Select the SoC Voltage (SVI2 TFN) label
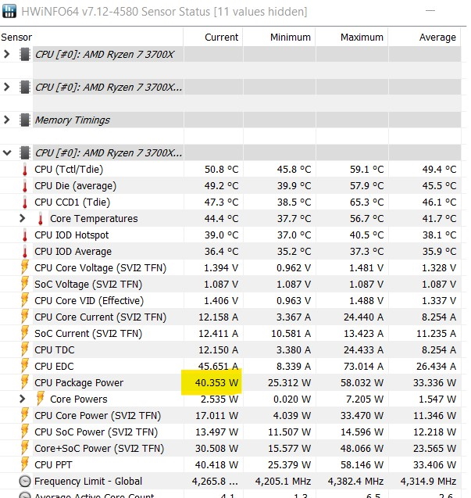471x498 pixels. 88,285
